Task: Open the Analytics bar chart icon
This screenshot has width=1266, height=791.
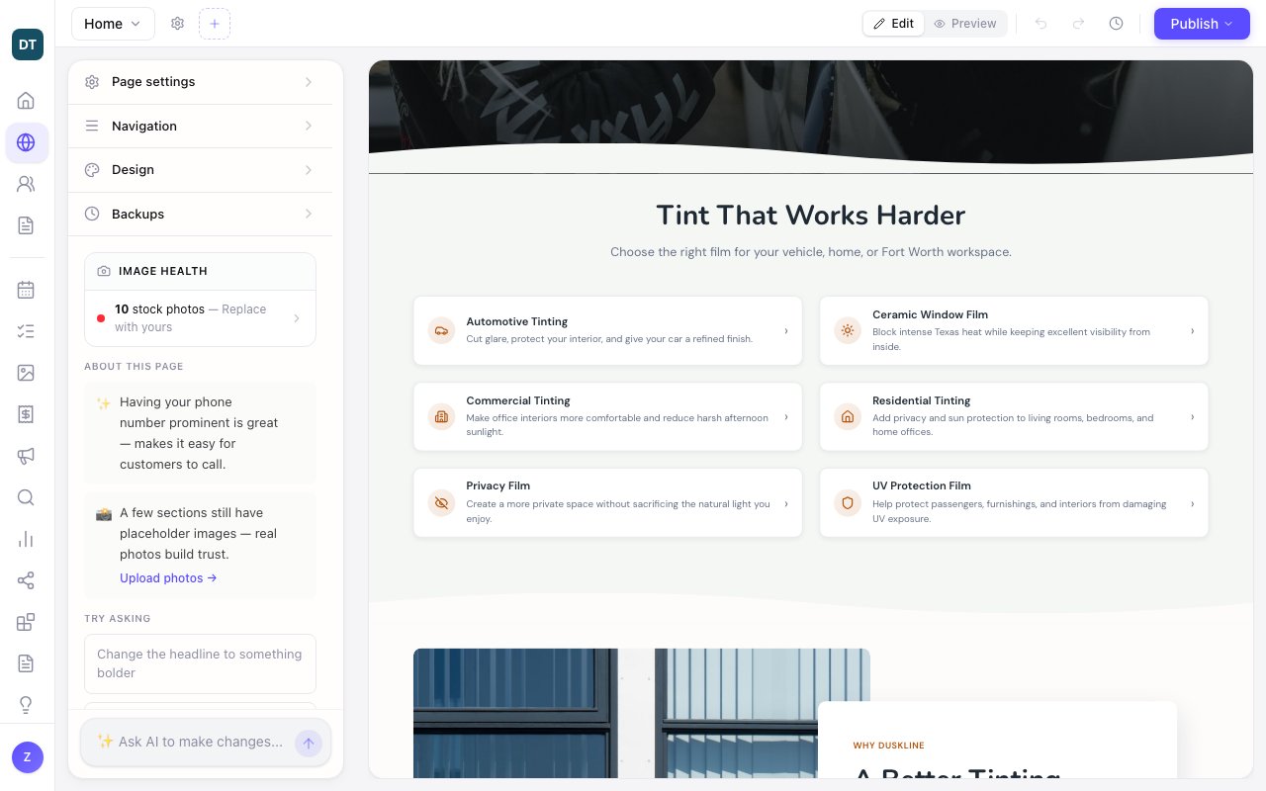Action: click(27, 539)
